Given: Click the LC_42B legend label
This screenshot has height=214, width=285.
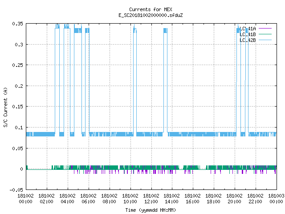Looking at the screenshot, I should [248, 40].
